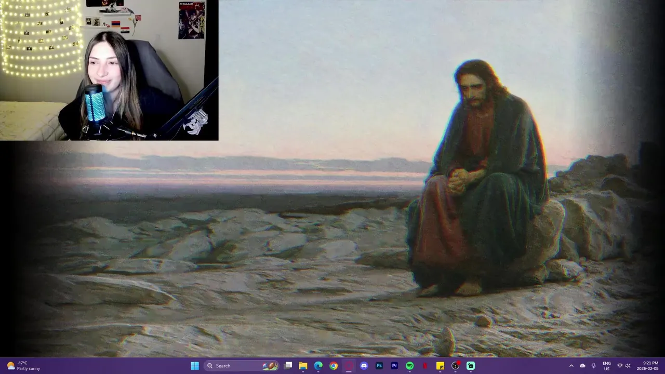Screen dimensions: 665x374
Task: Open the Windows Start menu
Action: pyautogui.click(x=195, y=366)
